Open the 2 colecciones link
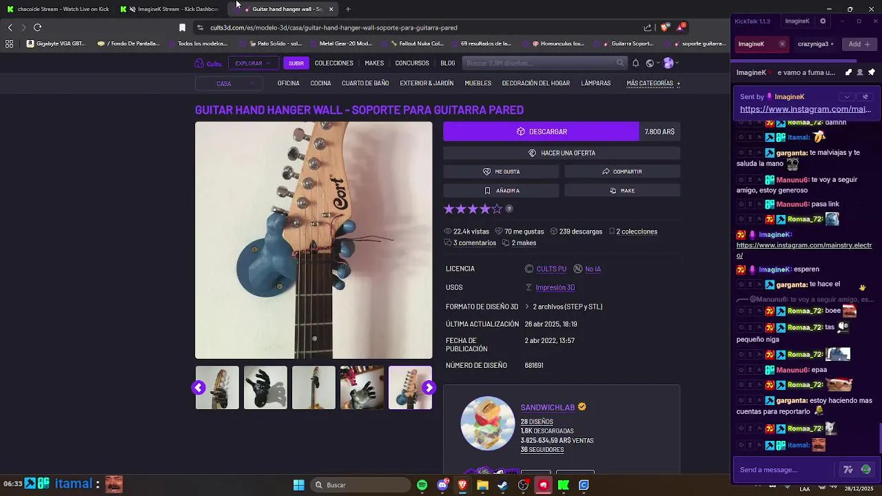Viewport: 882px width, 496px height. pyautogui.click(x=637, y=231)
